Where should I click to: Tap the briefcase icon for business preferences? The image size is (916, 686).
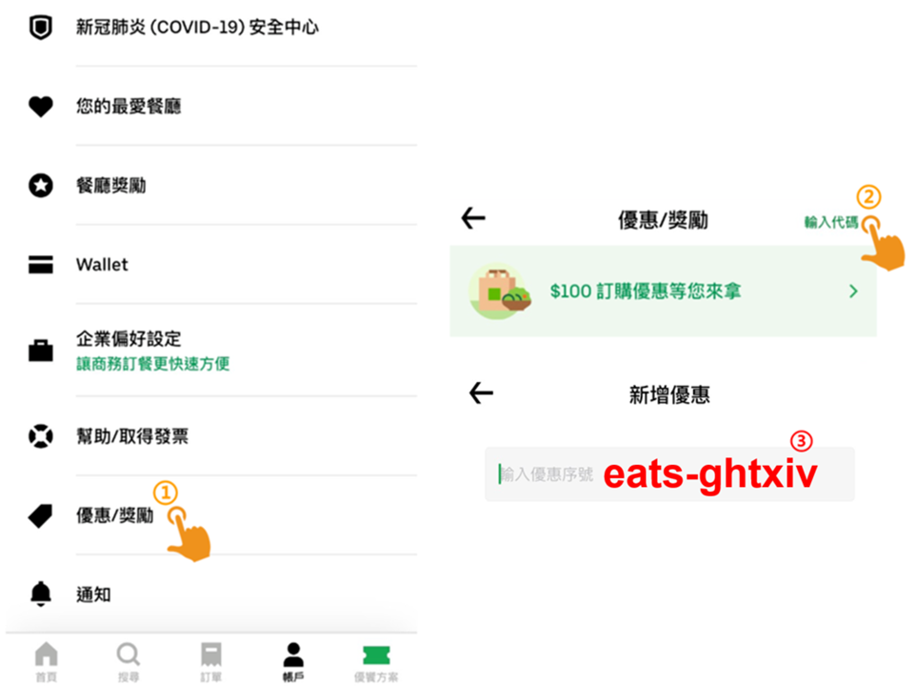click(41, 351)
